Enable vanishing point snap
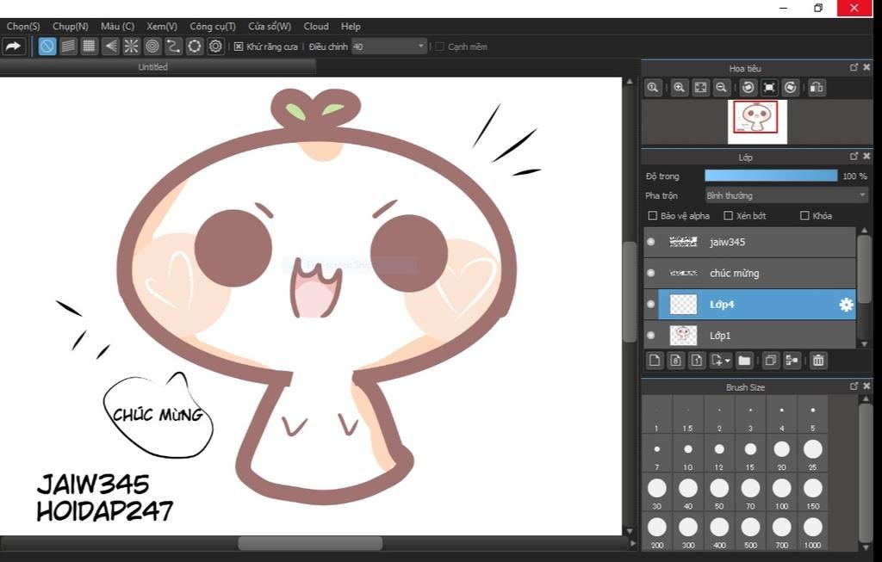 [x=110, y=46]
